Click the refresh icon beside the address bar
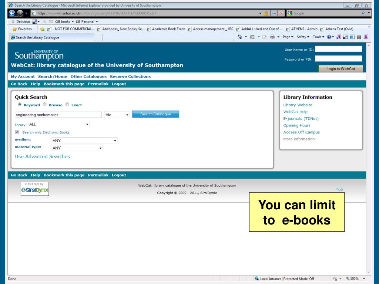379x284 pixels. click(274, 13)
